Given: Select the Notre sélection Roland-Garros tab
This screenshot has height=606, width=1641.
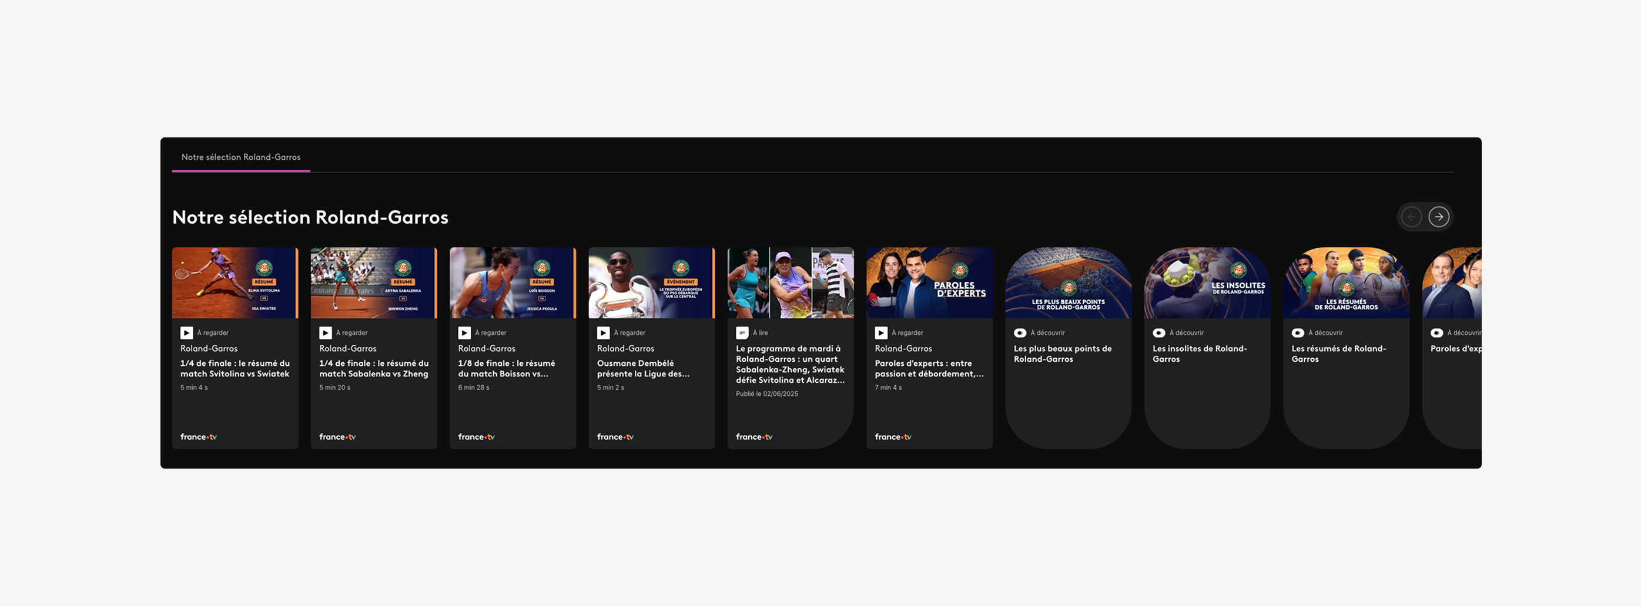Looking at the screenshot, I should tap(241, 157).
